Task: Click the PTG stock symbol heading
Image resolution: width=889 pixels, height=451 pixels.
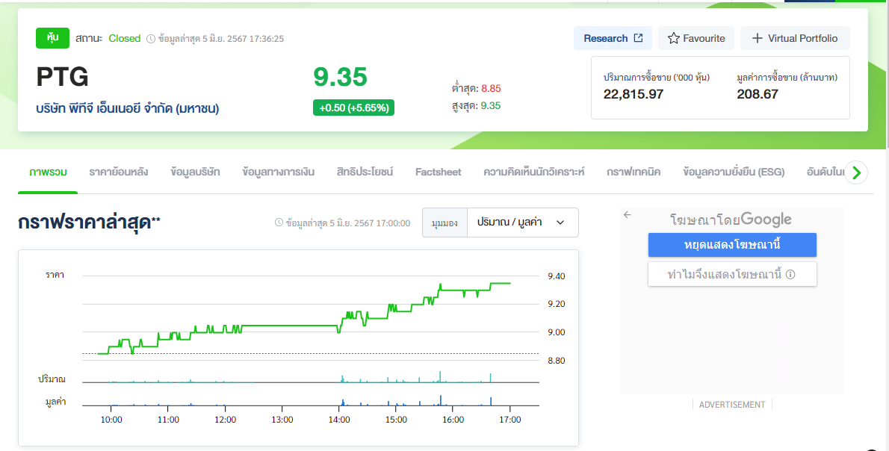Action: (x=62, y=77)
